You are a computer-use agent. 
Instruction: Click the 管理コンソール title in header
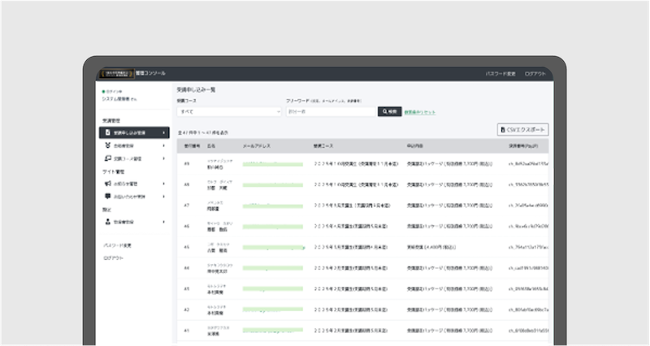[150, 73]
